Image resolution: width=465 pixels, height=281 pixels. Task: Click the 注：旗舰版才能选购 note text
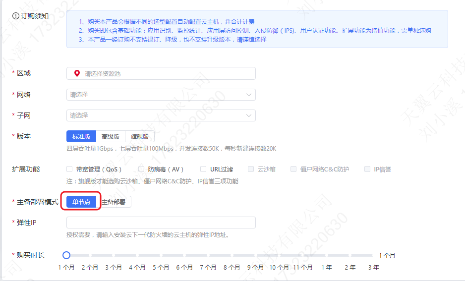[152, 181]
